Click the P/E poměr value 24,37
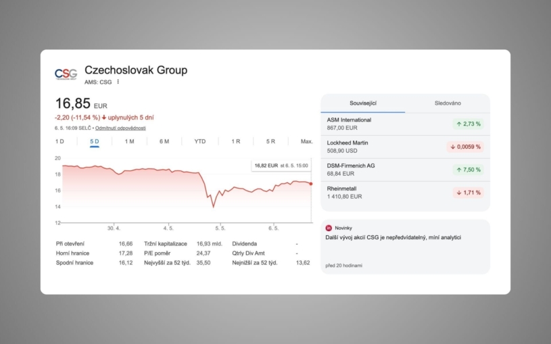This screenshot has height=344, width=551. pyautogui.click(x=203, y=253)
